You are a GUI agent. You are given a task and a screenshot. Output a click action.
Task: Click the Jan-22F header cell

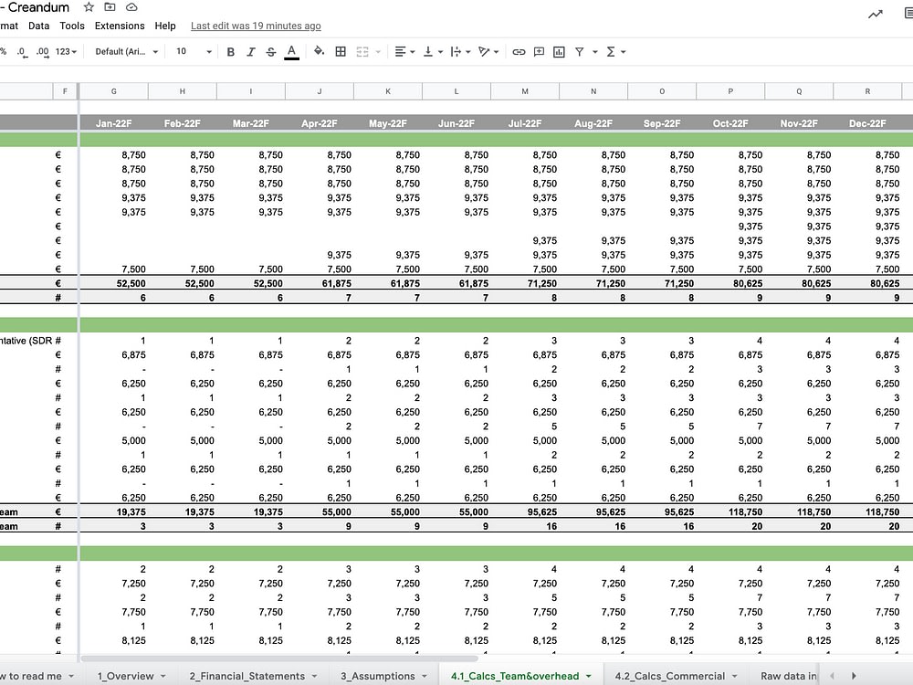coord(113,123)
